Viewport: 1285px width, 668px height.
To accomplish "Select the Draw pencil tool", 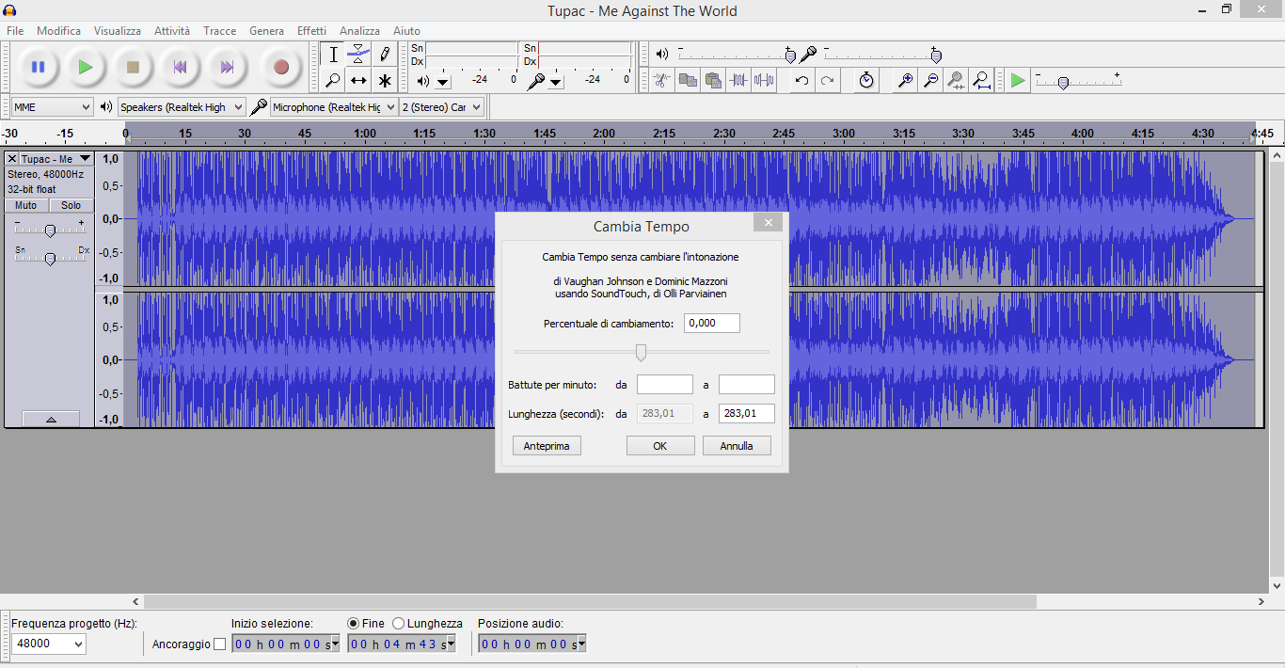I will 384,55.
